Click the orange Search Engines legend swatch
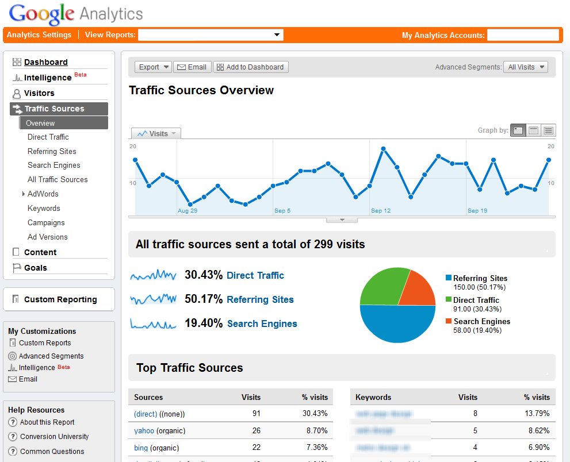The height and width of the screenshot is (462, 570). point(449,321)
